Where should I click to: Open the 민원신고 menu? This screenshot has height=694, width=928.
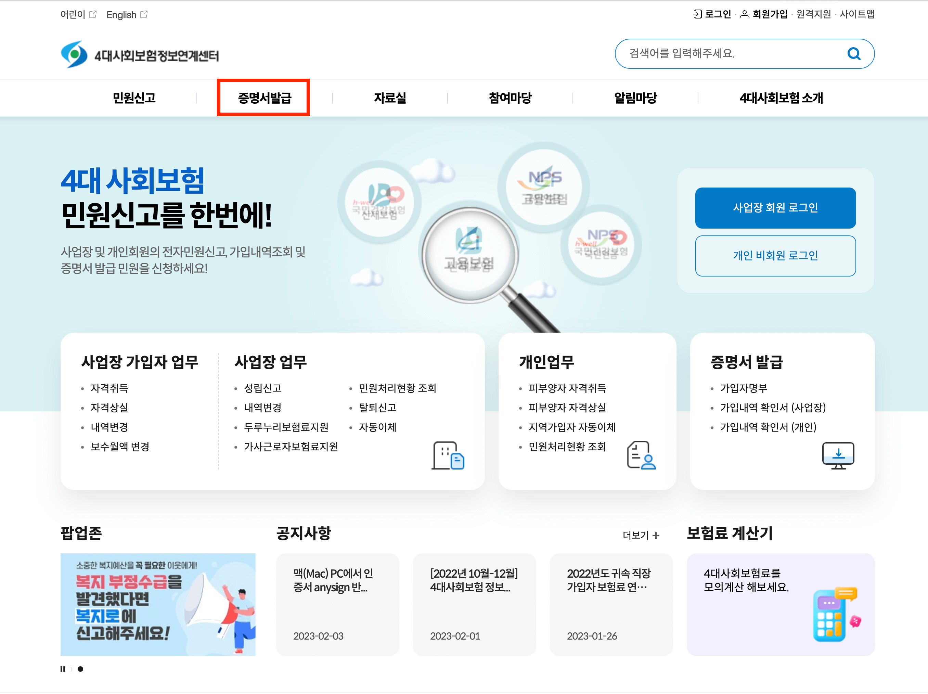[134, 98]
